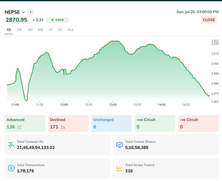The width and height of the screenshot is (222, 181).
Task: Select the 1Y chart range
Action: (51, 30)
